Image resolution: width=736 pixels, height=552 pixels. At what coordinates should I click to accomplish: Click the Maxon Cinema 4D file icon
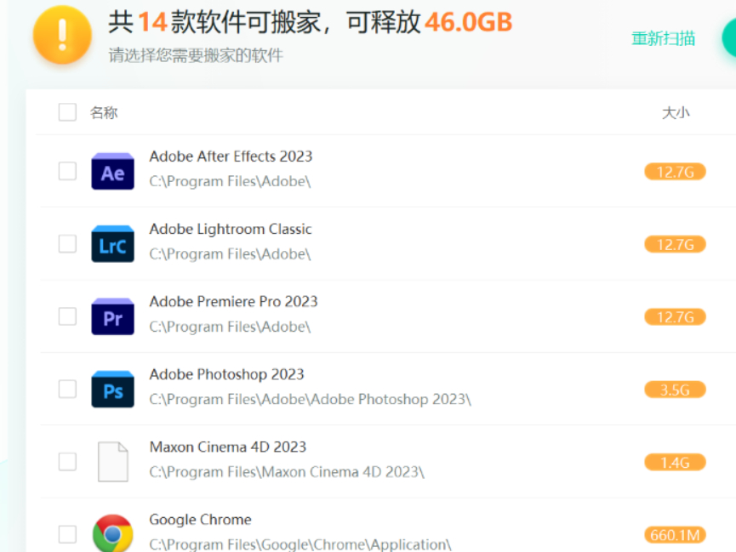[x=112, y=462]
